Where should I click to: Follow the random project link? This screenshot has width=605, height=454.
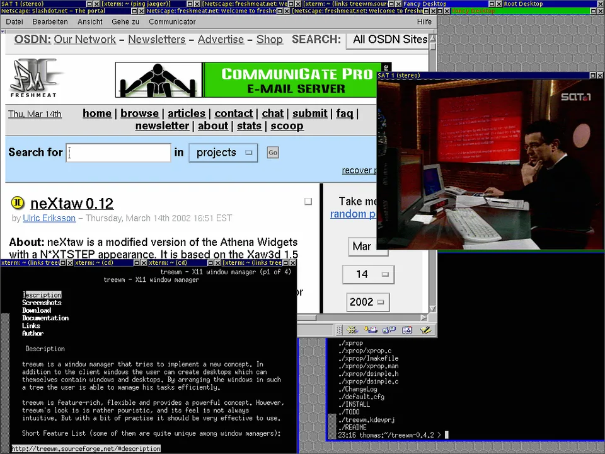(x=353, y=214)
